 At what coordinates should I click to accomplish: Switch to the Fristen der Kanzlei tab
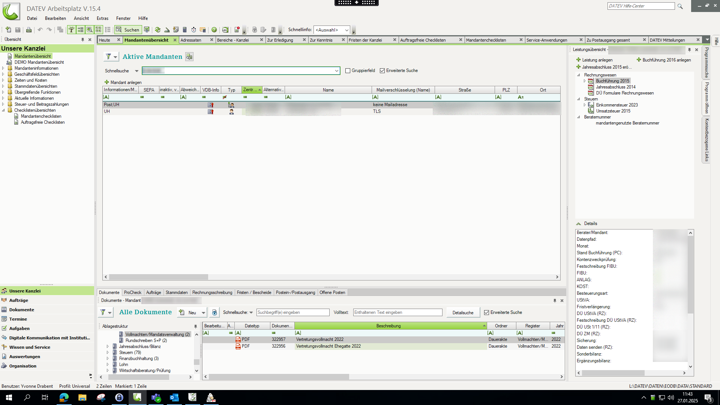point(365,40)
